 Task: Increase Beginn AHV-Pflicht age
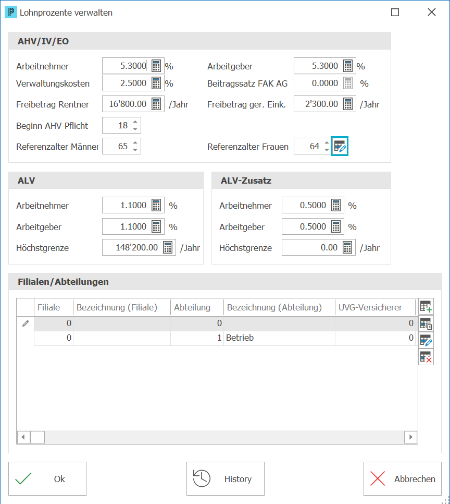(135, 122)
